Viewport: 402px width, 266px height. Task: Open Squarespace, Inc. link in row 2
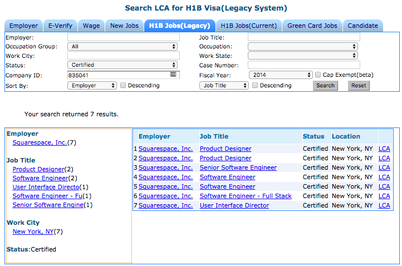[x=165, y=158]
